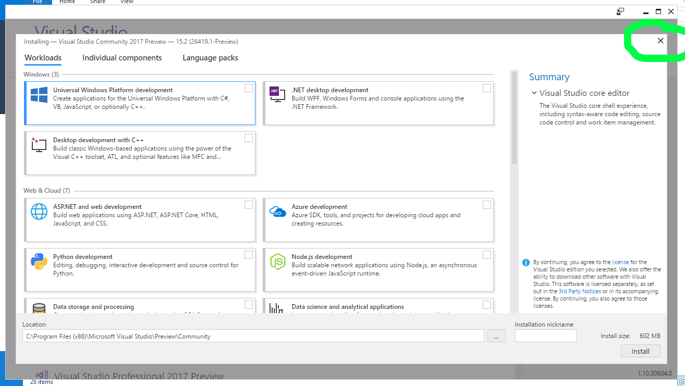This screenshot has height=386, width=685.
Task: Click the Desktop development with C++ icon
Action: coord(39,144)
